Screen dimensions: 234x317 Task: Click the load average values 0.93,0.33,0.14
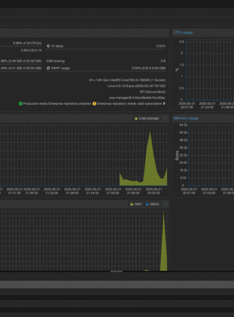pos(31,50)
